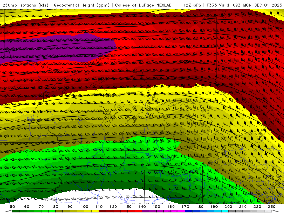Click the 230 value on color scale
The image size is (284, 213).
pos(272,207)
